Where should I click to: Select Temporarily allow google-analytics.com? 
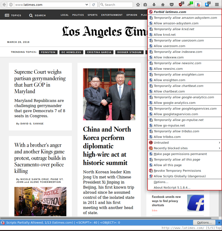pos(184,97)
